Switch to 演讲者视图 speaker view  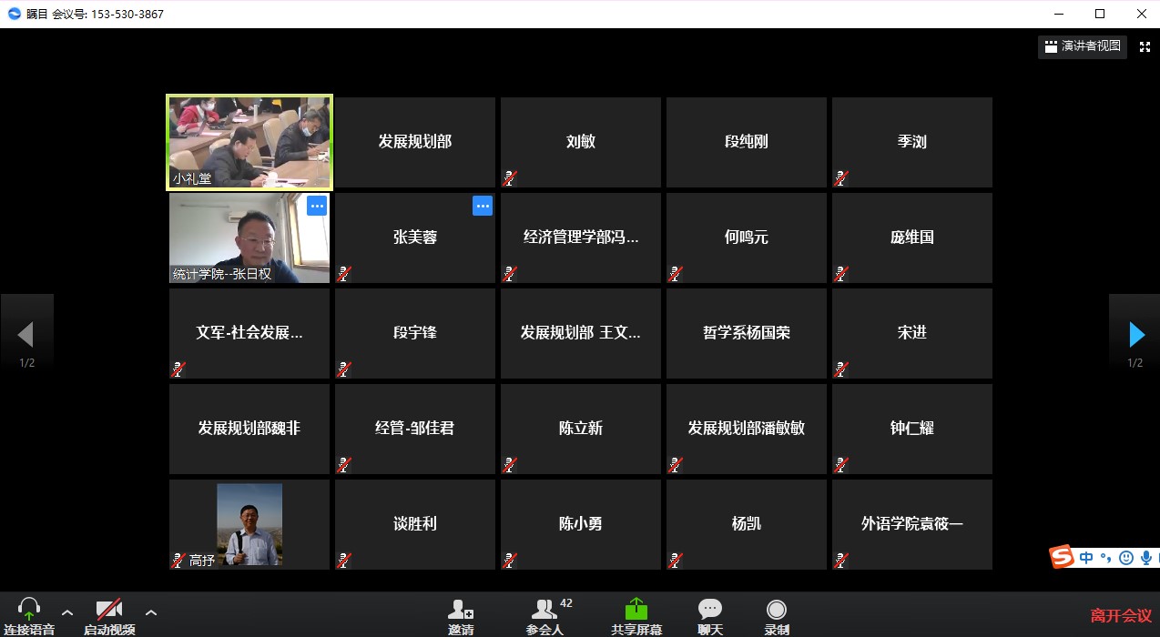pos(1082,46)
